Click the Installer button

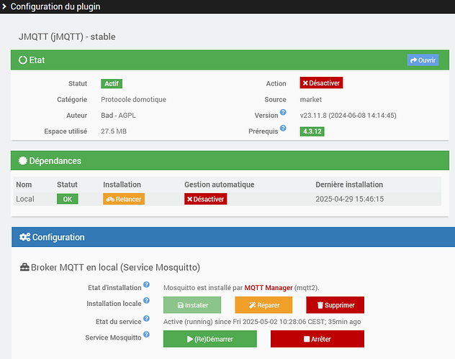click(x=192, y=305)
